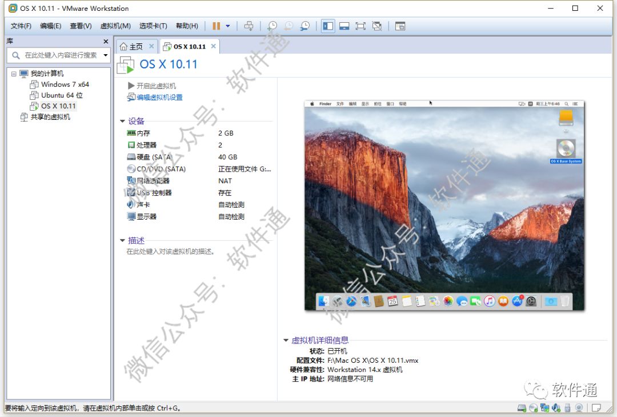Enter full screen mode via toolbar icon
The width and height of the screenshot is (617, 417).
(x=360, y=26)
